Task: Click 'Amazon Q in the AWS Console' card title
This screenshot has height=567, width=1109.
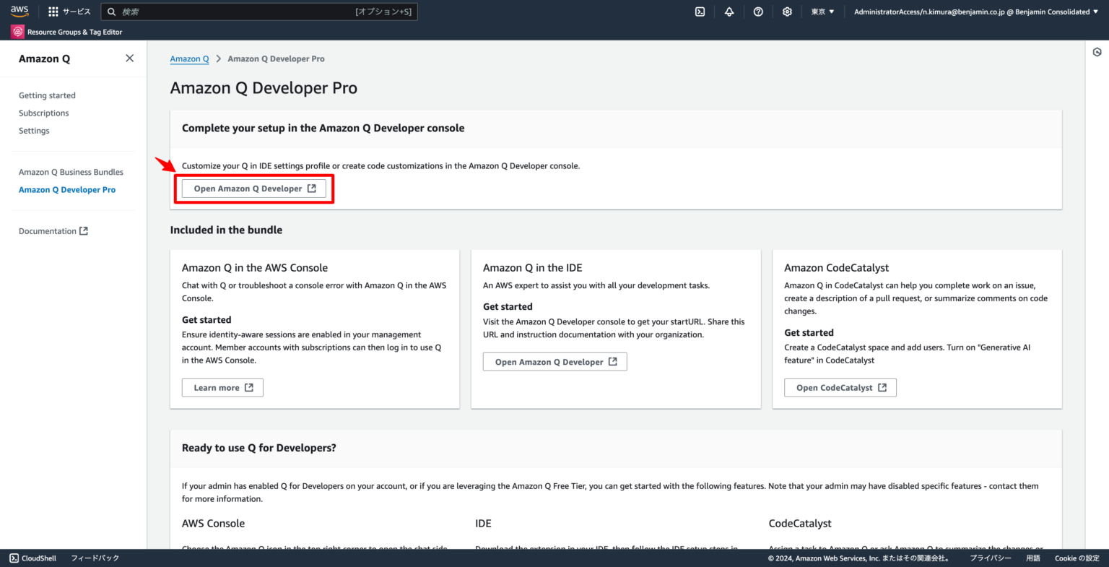Action: (255, 268)
